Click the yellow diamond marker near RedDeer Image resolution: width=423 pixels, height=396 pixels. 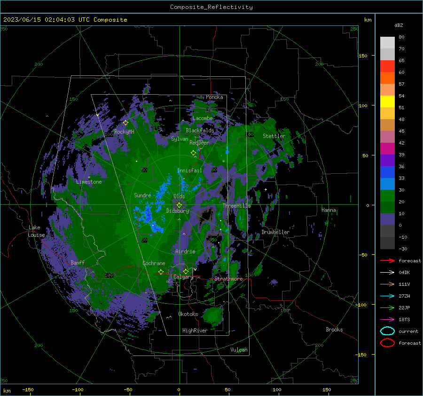point(193,153)
